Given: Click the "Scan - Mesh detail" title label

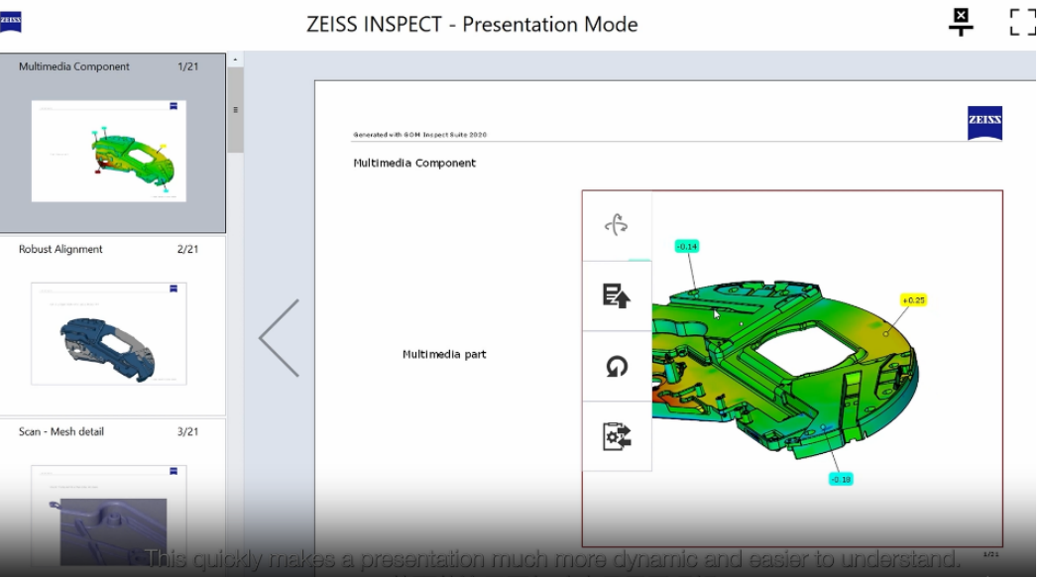Looking at the screenshot, I should click(x=61, y=431).
